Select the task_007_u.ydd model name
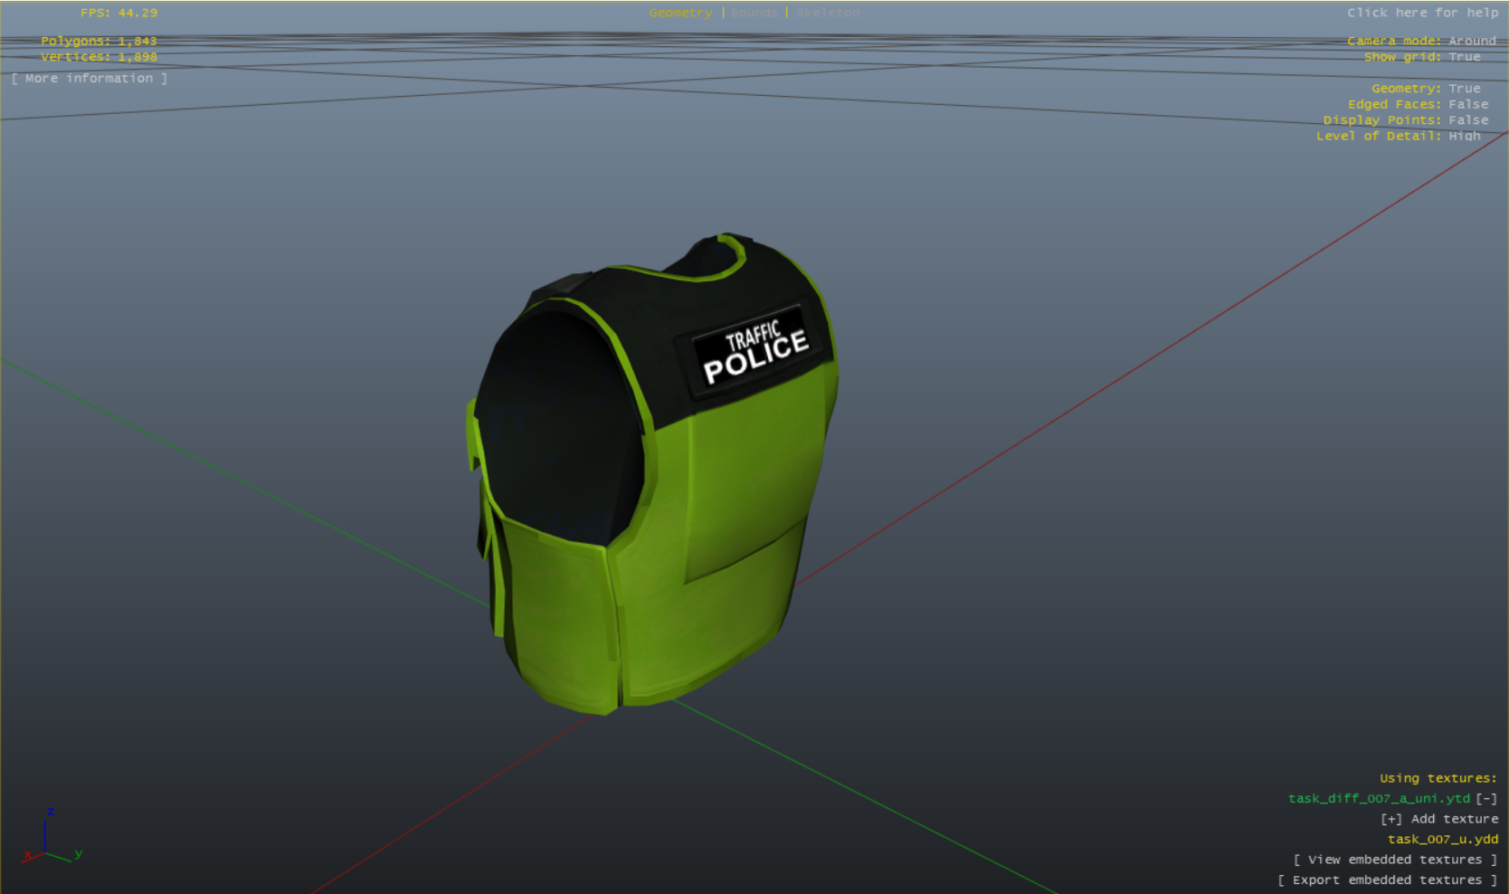 1443,839
